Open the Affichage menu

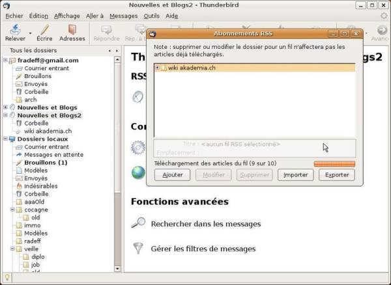point(67,16)
